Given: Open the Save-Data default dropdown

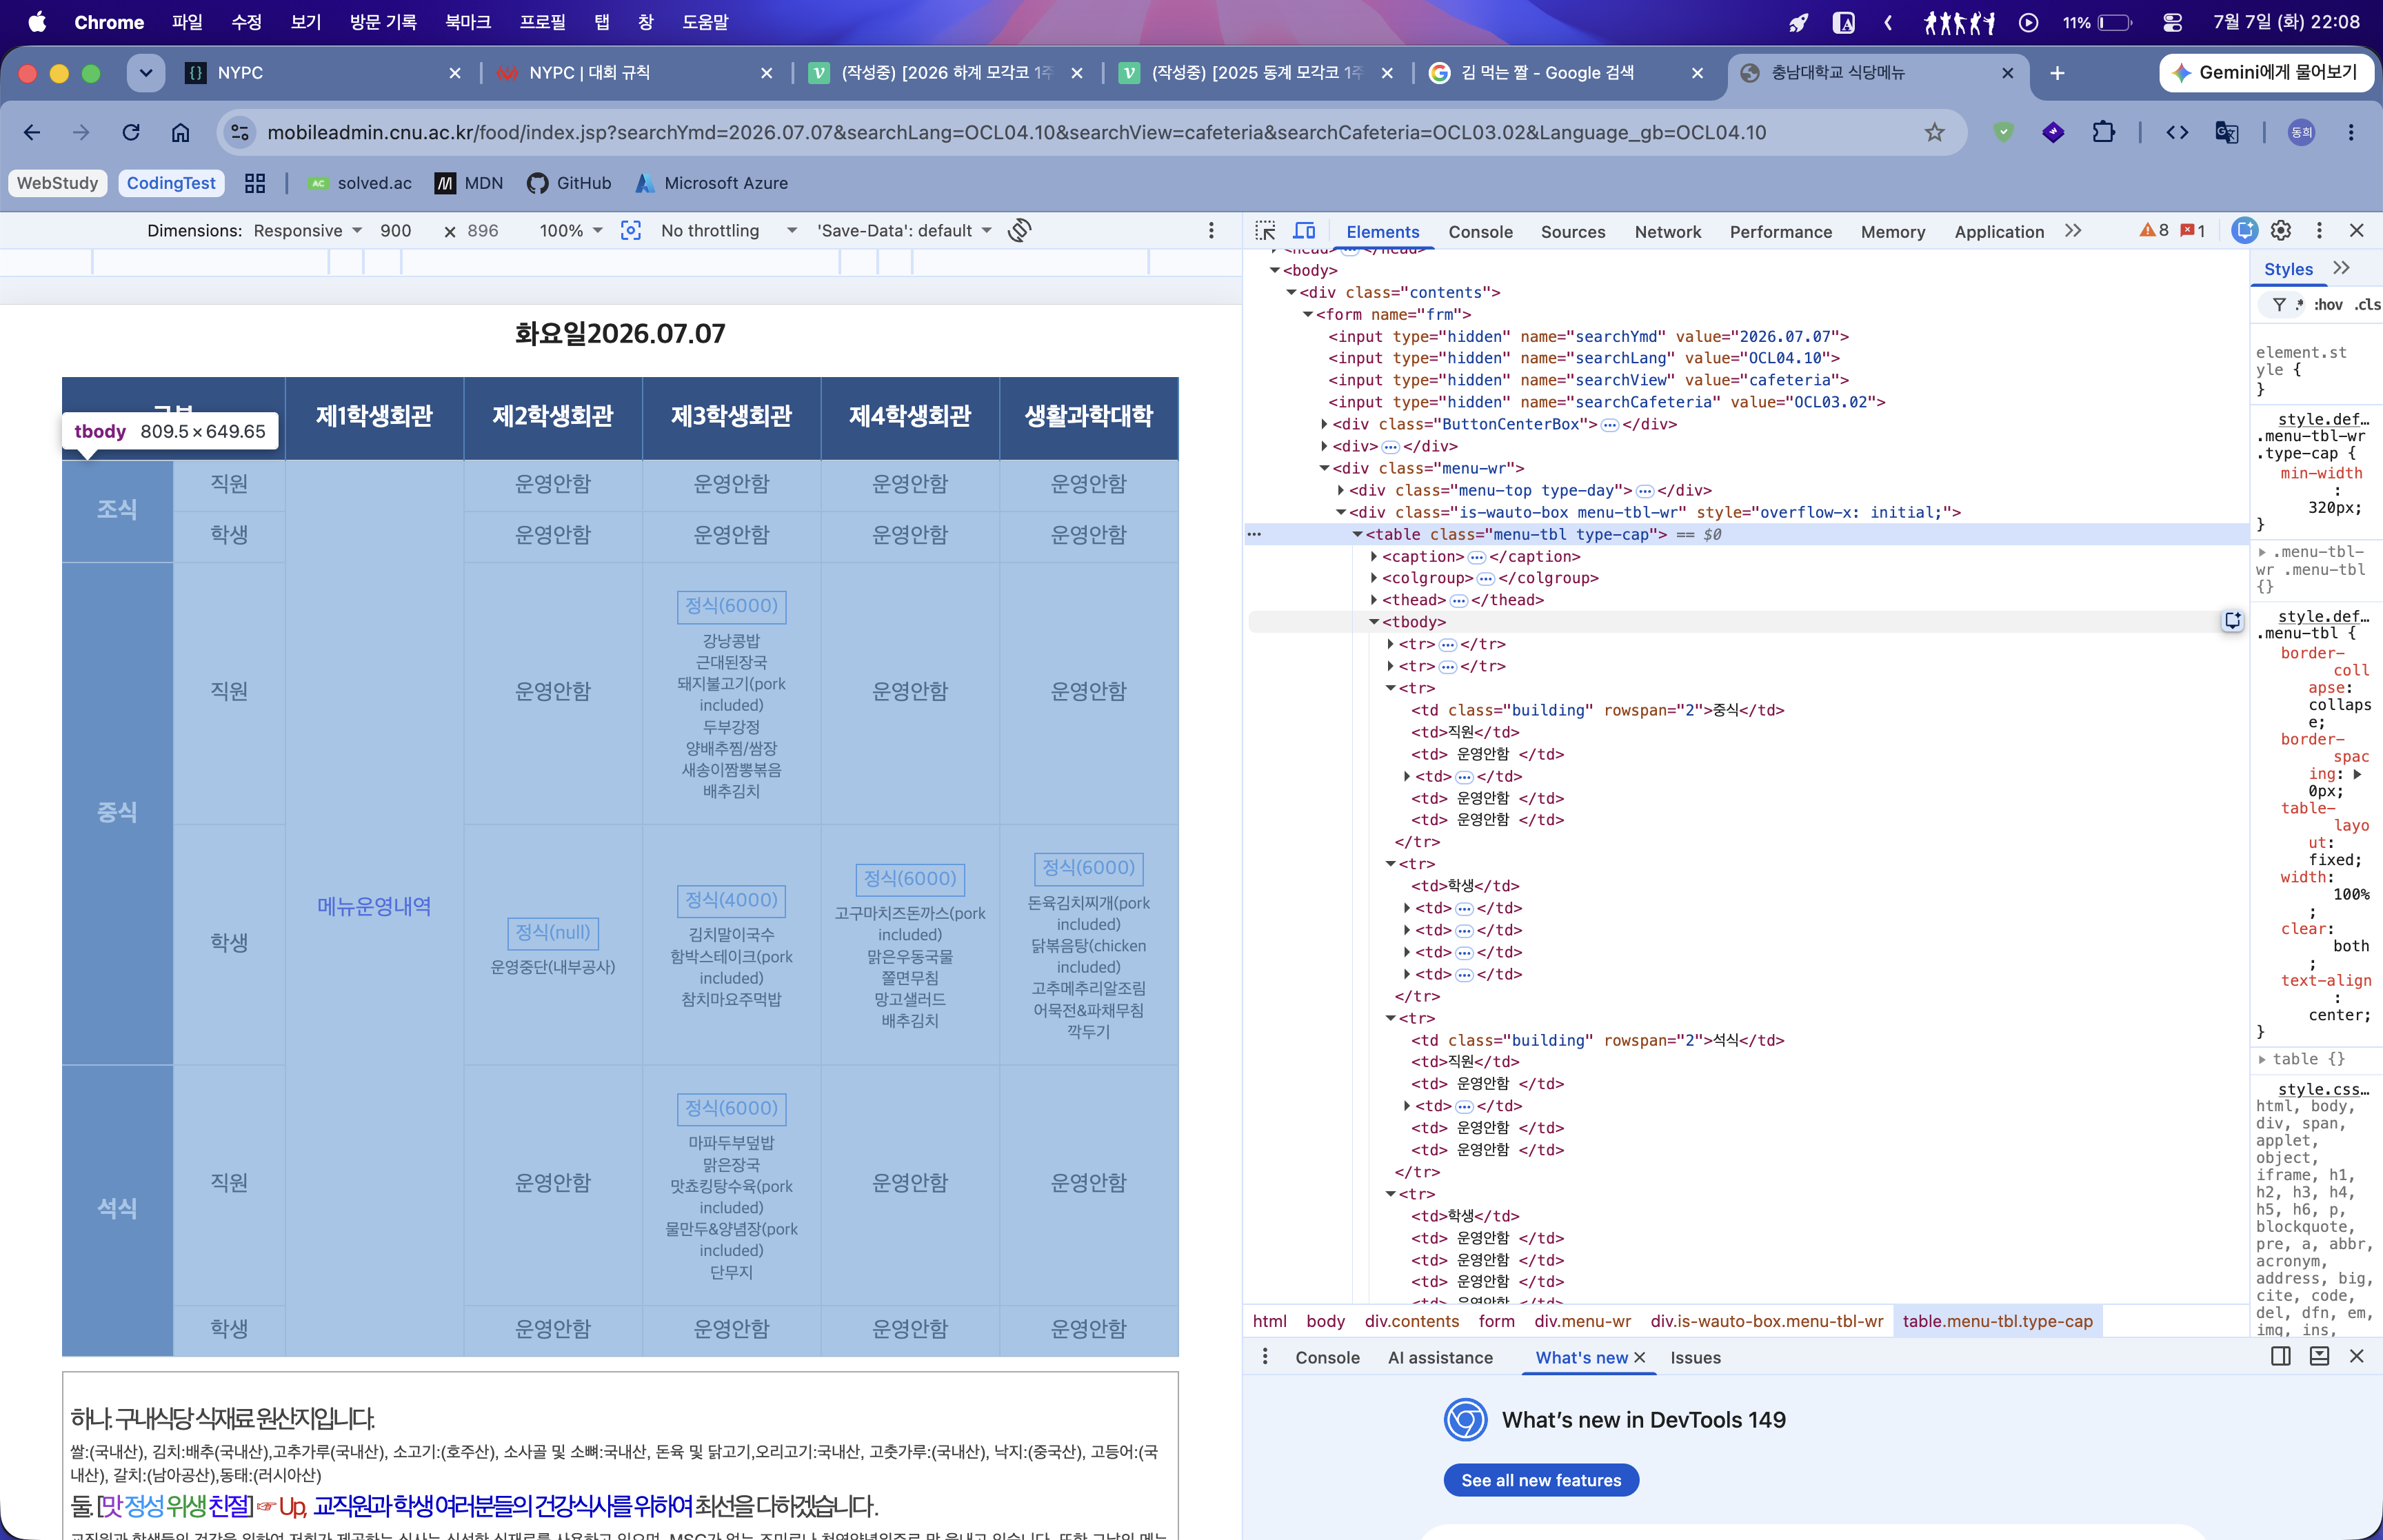Looking at the screenshot, I should pyautogui.click(x=904, y=231).
